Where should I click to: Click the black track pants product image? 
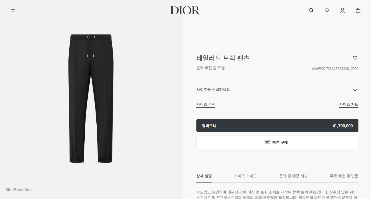(x=91, y=99)
